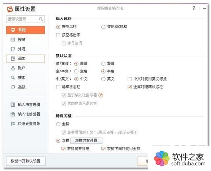Click the search magnifier icon in settings search
This screenshot has width=211, height=171.
[41, 19]
